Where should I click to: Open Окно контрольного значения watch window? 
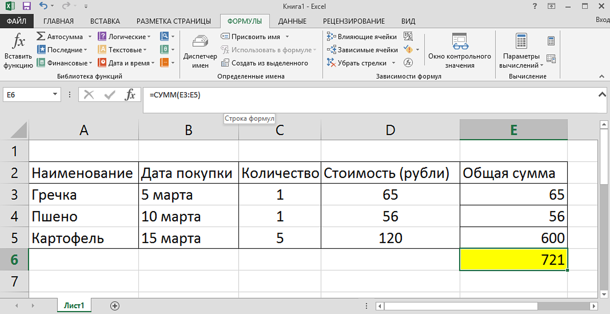460,51
